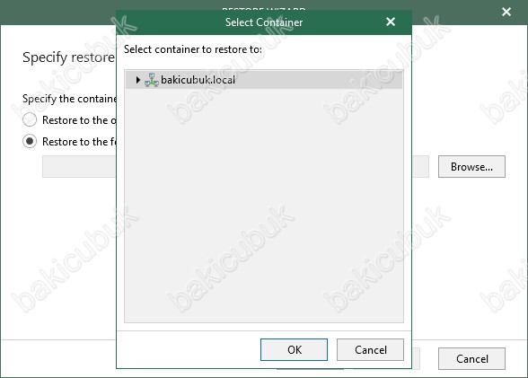Click the 'Specify the containe...' instruction text
Image resolution: width=528 pixels, height=378 pixels.
click(x=69, y=99)
